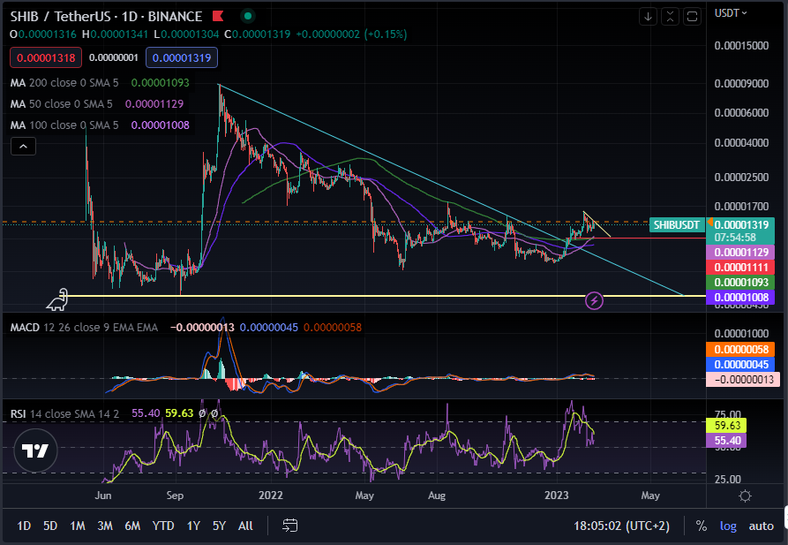
Task: Select the MACD 12 26 indicator legend
Action: (x=84, y=327)
